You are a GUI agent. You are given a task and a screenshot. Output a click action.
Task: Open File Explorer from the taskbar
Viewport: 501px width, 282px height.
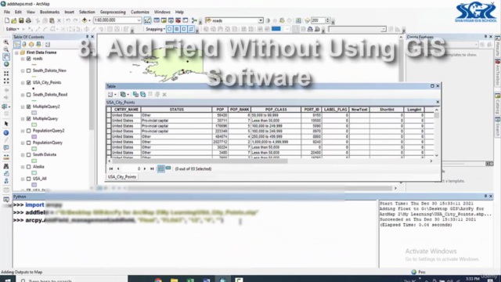[x=174, y=280]
